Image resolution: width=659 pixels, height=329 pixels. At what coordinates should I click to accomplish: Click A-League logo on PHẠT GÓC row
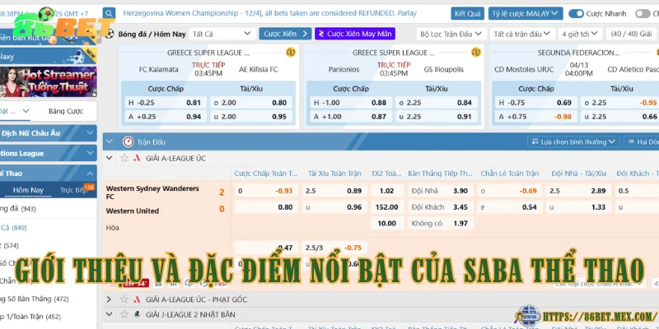(137, 299)
